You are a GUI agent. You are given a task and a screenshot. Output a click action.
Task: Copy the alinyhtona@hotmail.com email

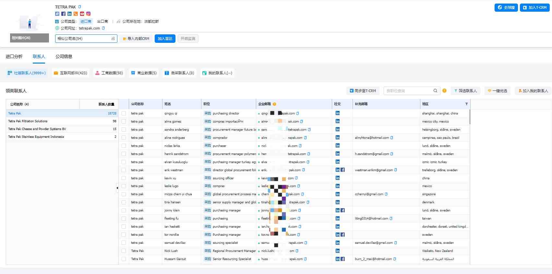pos(392,138)
